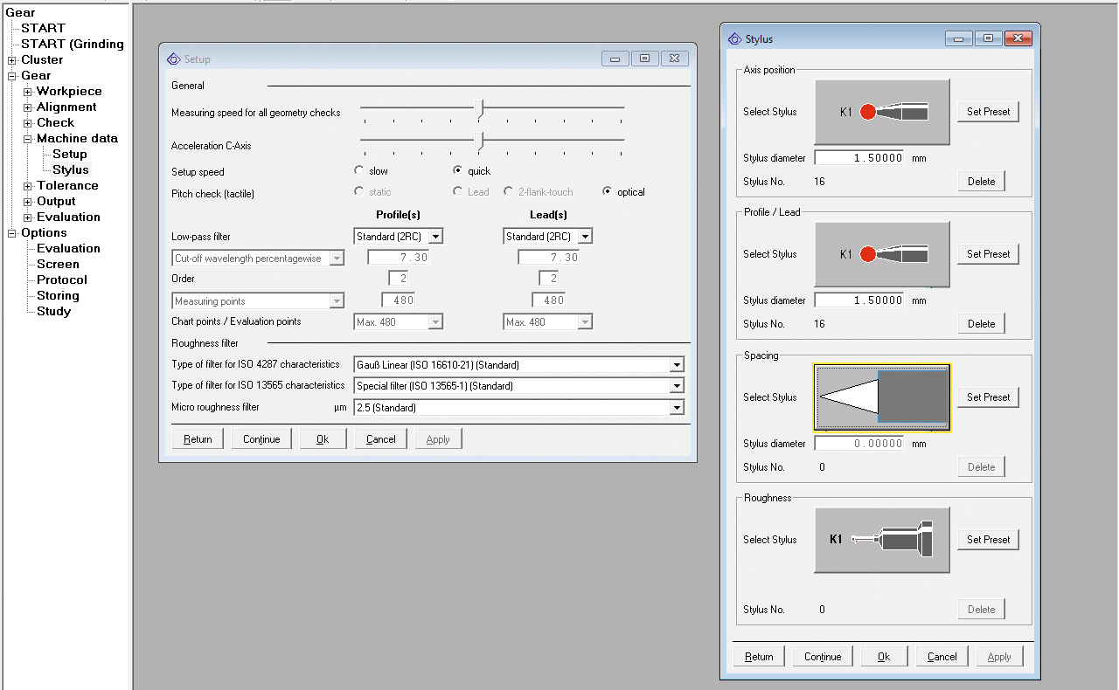Select the Axis position K1 stylus image
The height and width of the screenshot is (690, 1119).
pos(882,112)
